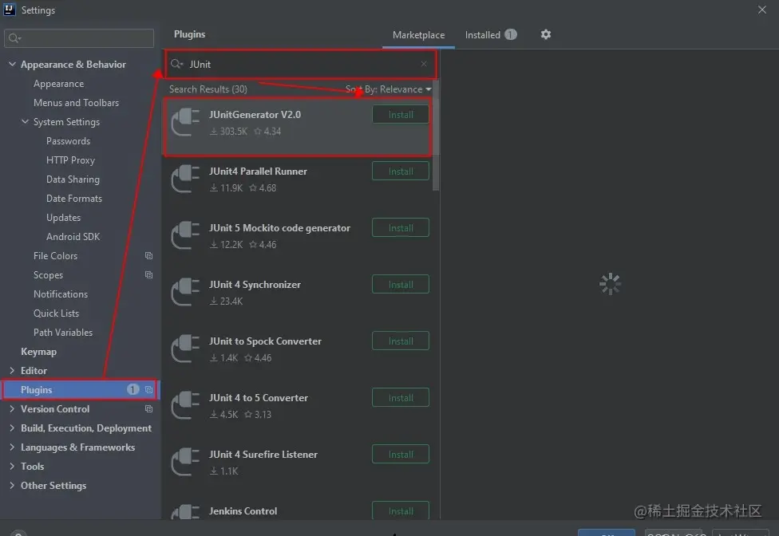Image resolution: width=779 pixels, height=536 pixels.
Task: Install JUnit 4 Synchronizer plugin
Action: [x=401, y=285]
